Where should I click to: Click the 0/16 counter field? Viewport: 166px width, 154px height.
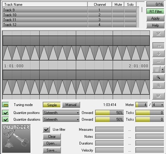pyautogui.click(x=155, y=4)
